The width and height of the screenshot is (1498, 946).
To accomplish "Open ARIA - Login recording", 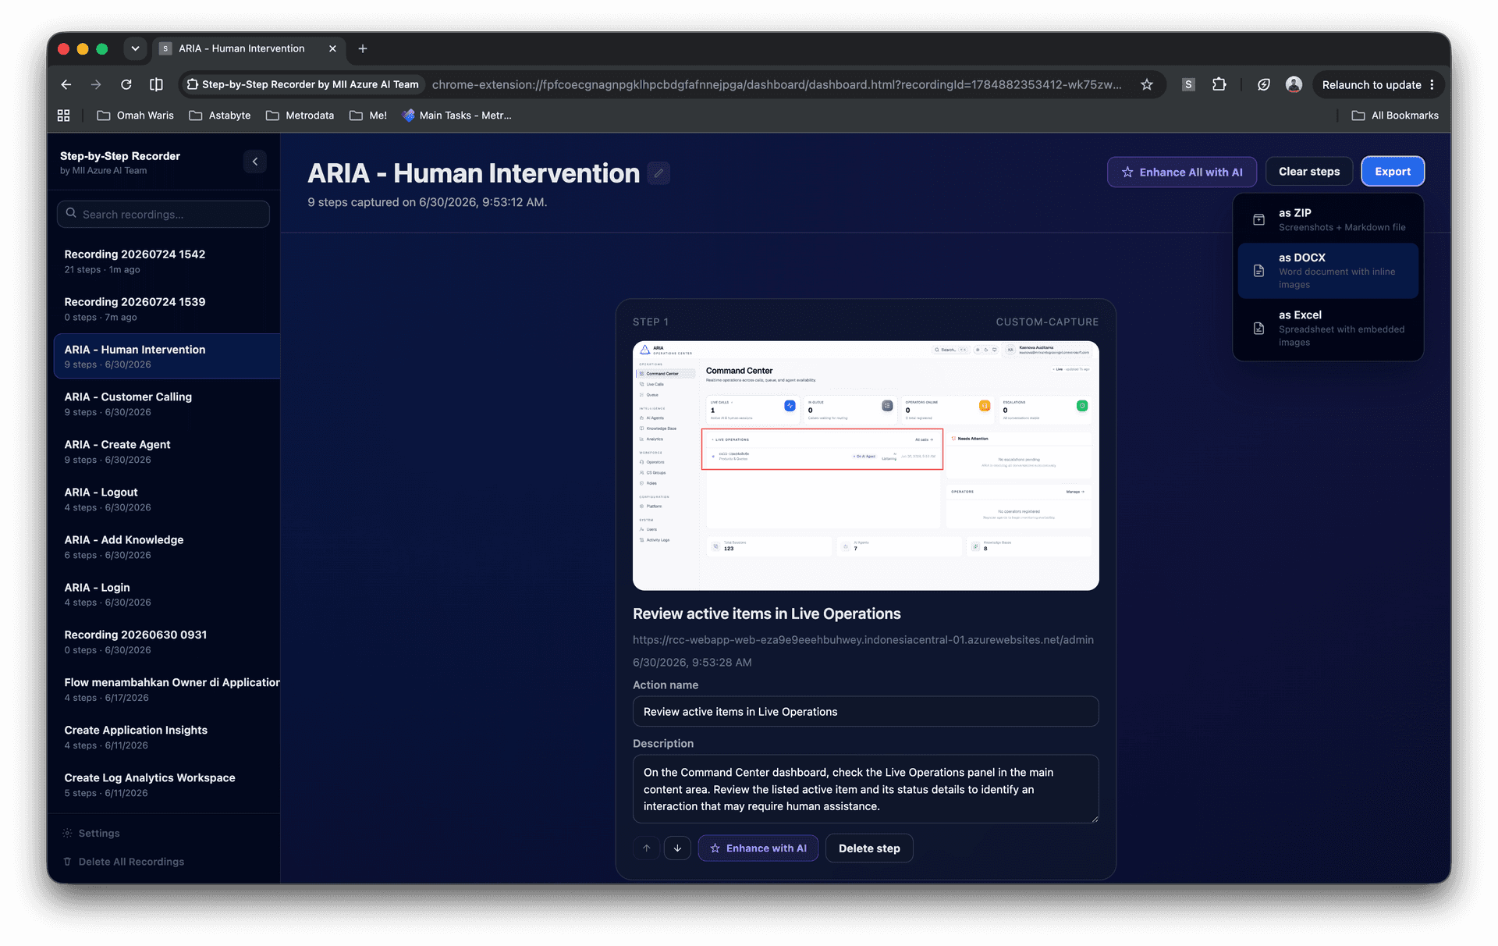I will 167,595.
